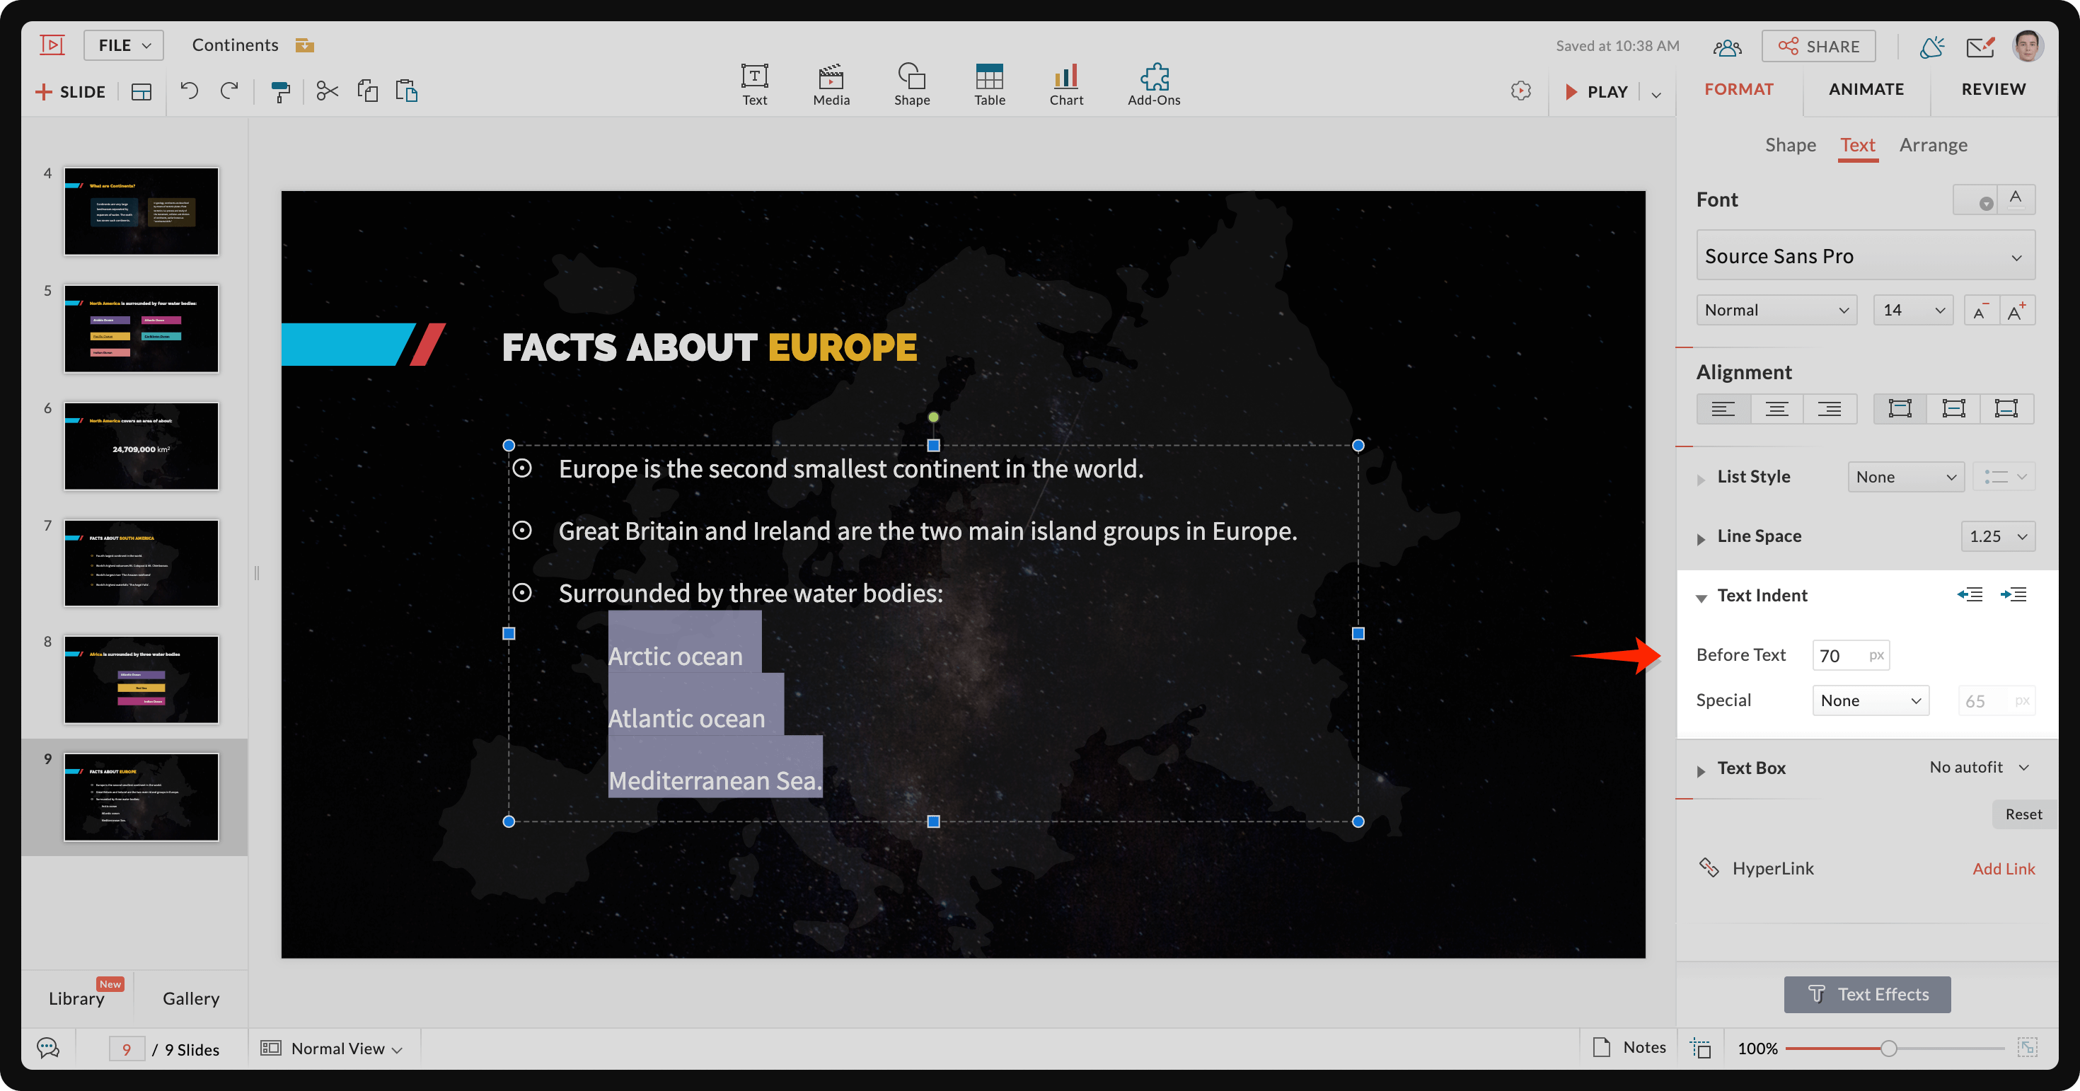Click increase font size button
The width and height of the screenshot is (2080, 1091).
tap(2016, 311)
